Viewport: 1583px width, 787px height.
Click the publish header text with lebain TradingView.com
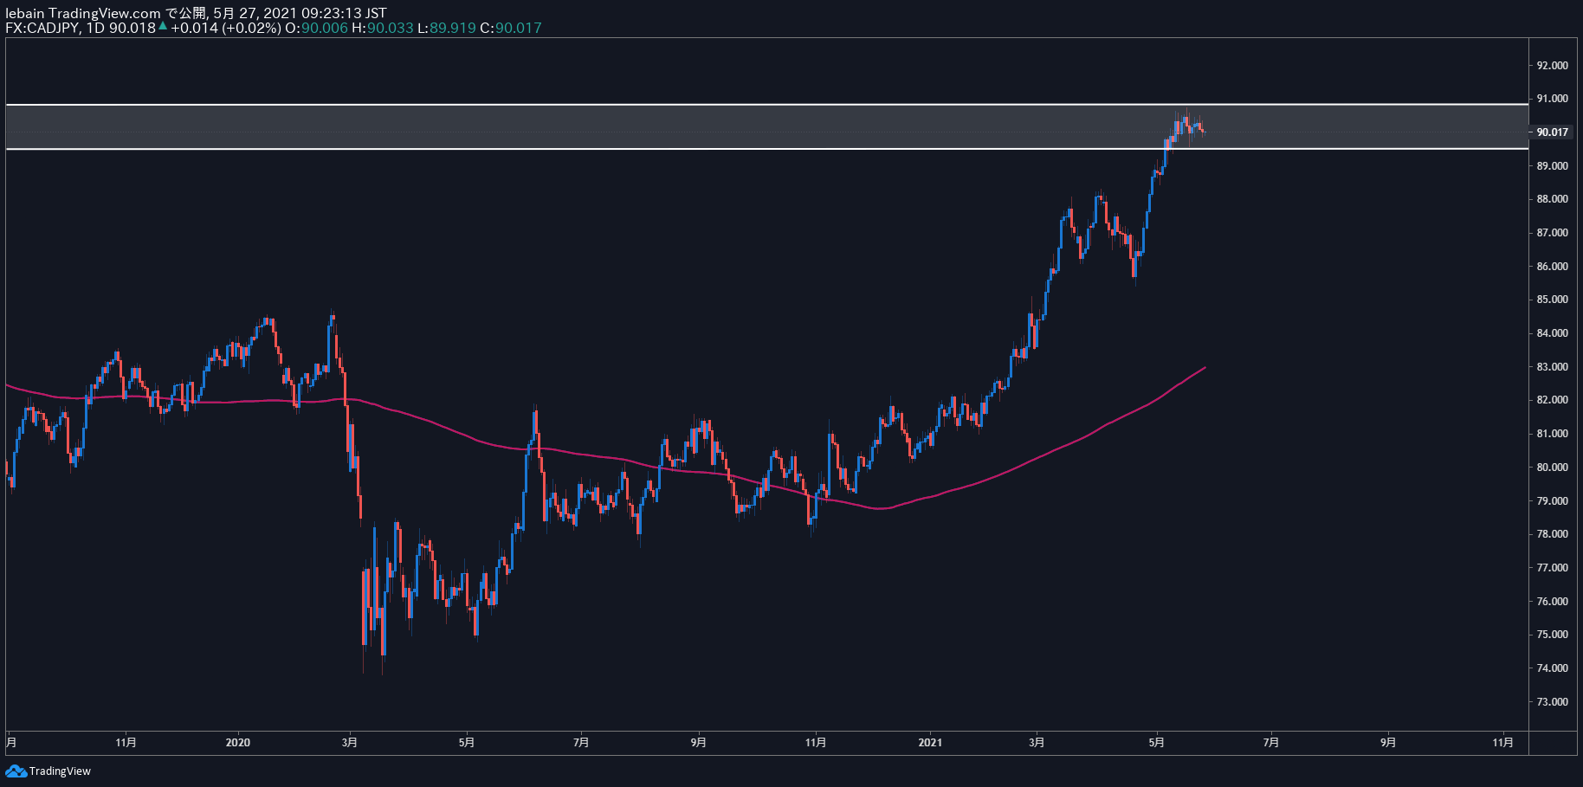pyautogui.click(x=196, y=13)
